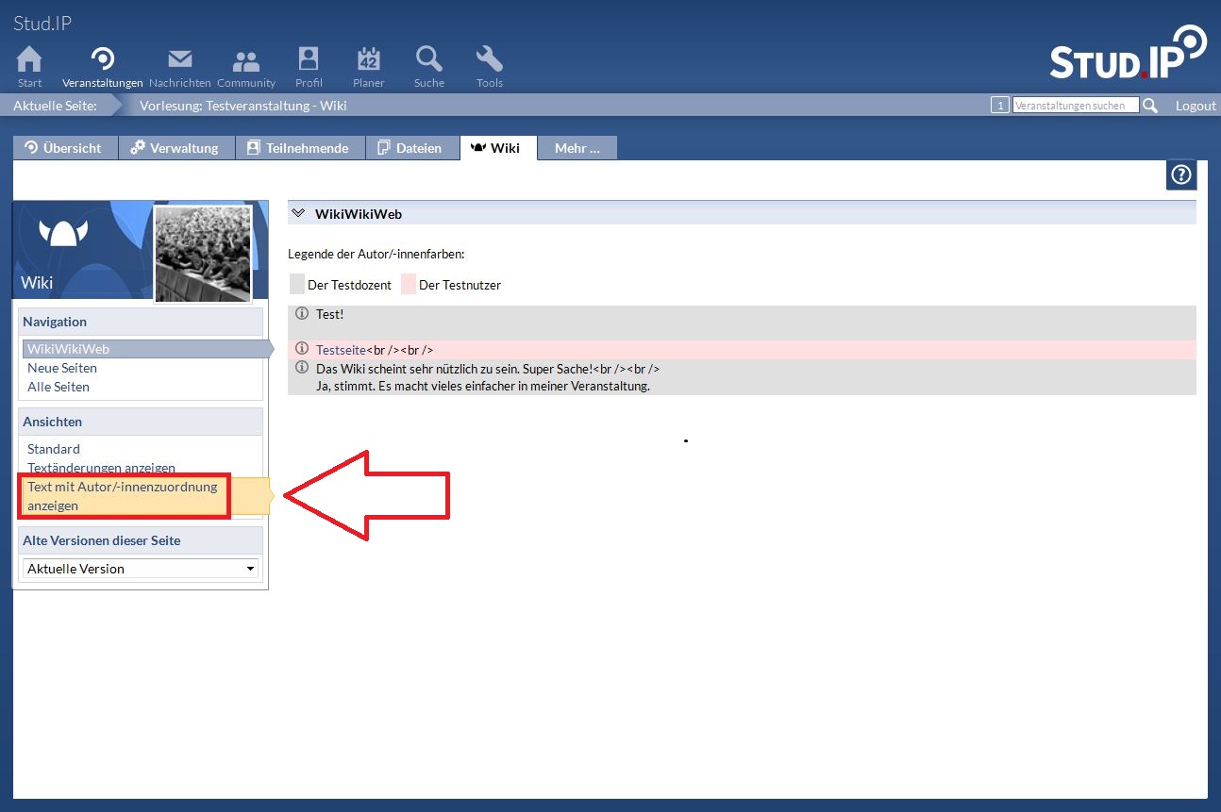Click the magnifier next to Veranstaltungen suchen

[x=1150, y=106]
